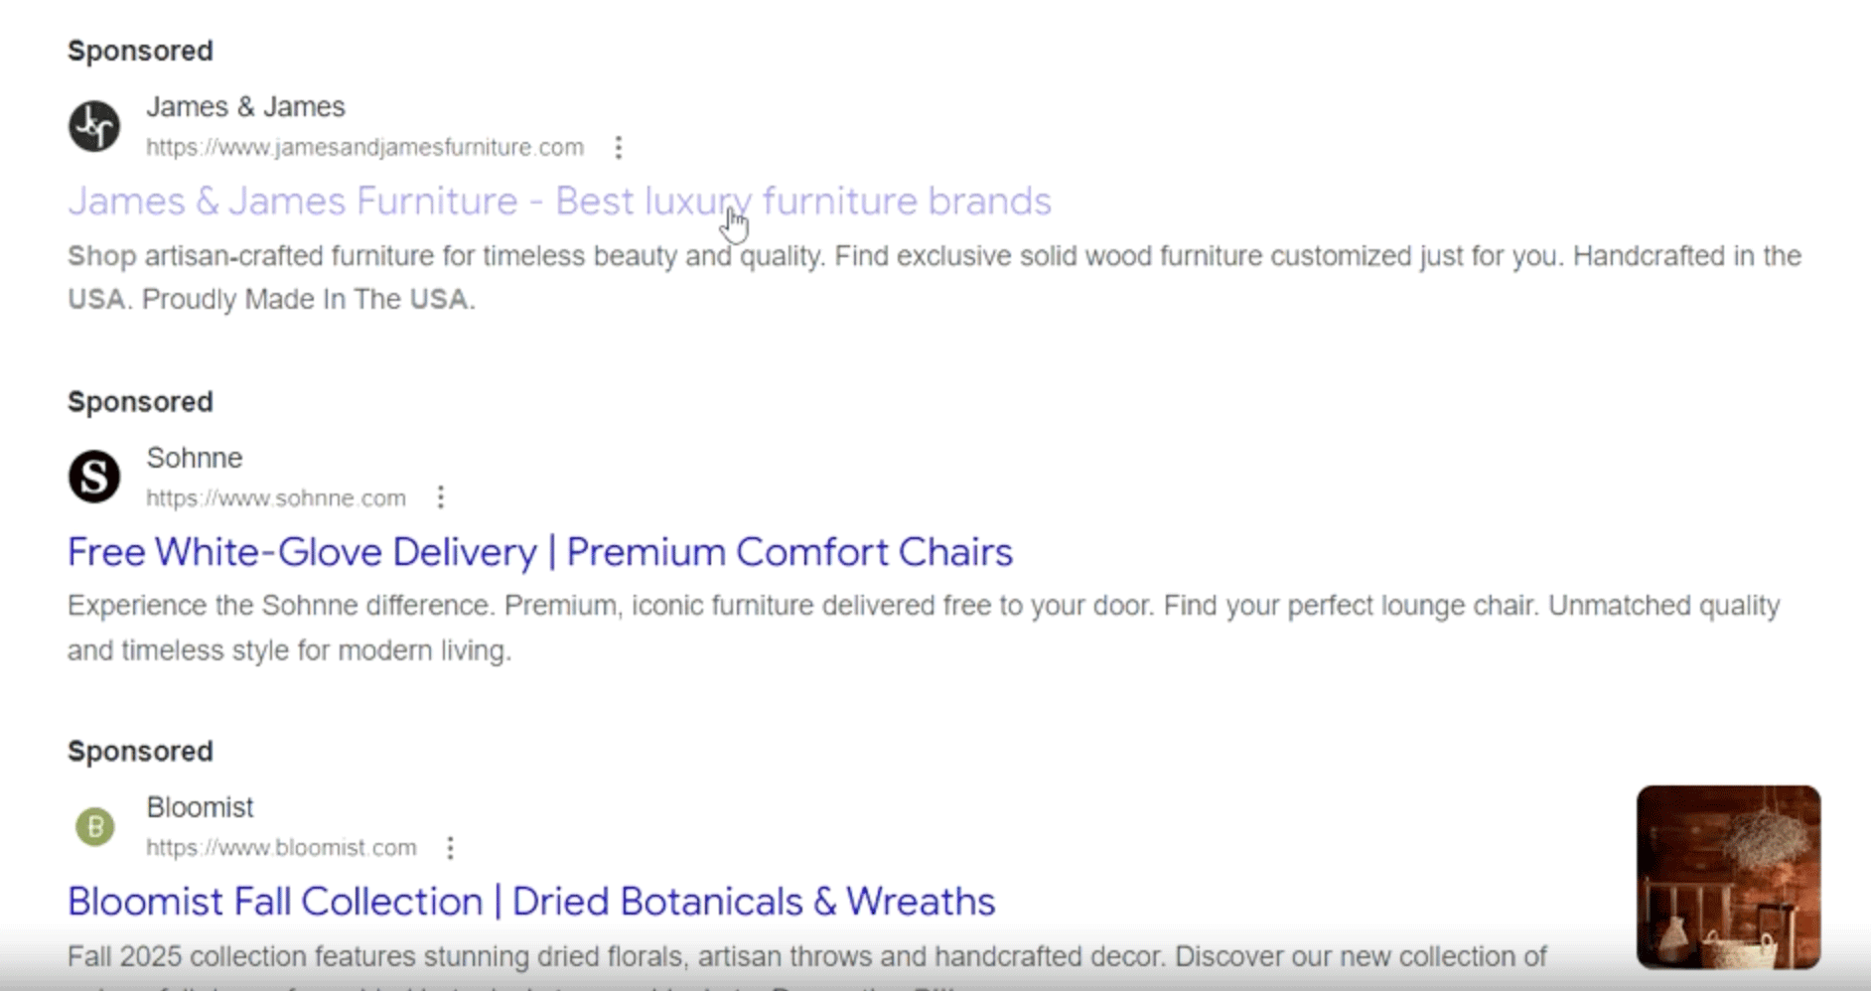Image resolution: width=1871 pixels, height=991 pixels.
Task: Click the Sponsored label above Sohnne
Action: point(139,401)
